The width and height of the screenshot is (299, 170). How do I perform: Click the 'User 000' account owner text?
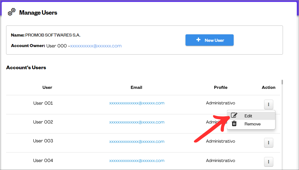[x=56, y=46]
